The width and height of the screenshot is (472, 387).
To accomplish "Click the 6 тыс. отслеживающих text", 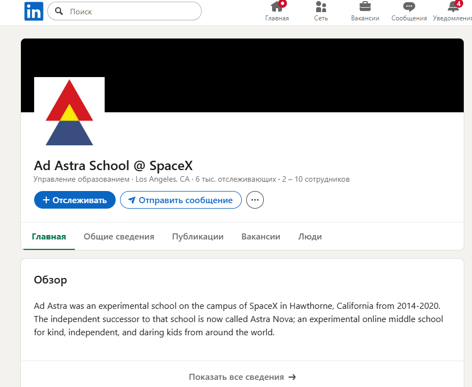I will [236, 179].
